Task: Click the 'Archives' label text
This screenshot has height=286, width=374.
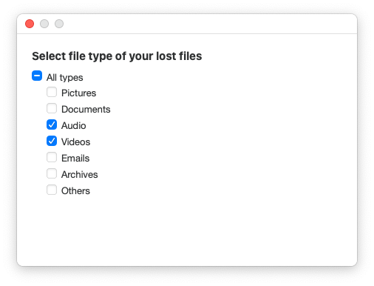Action: pos(79,175)
